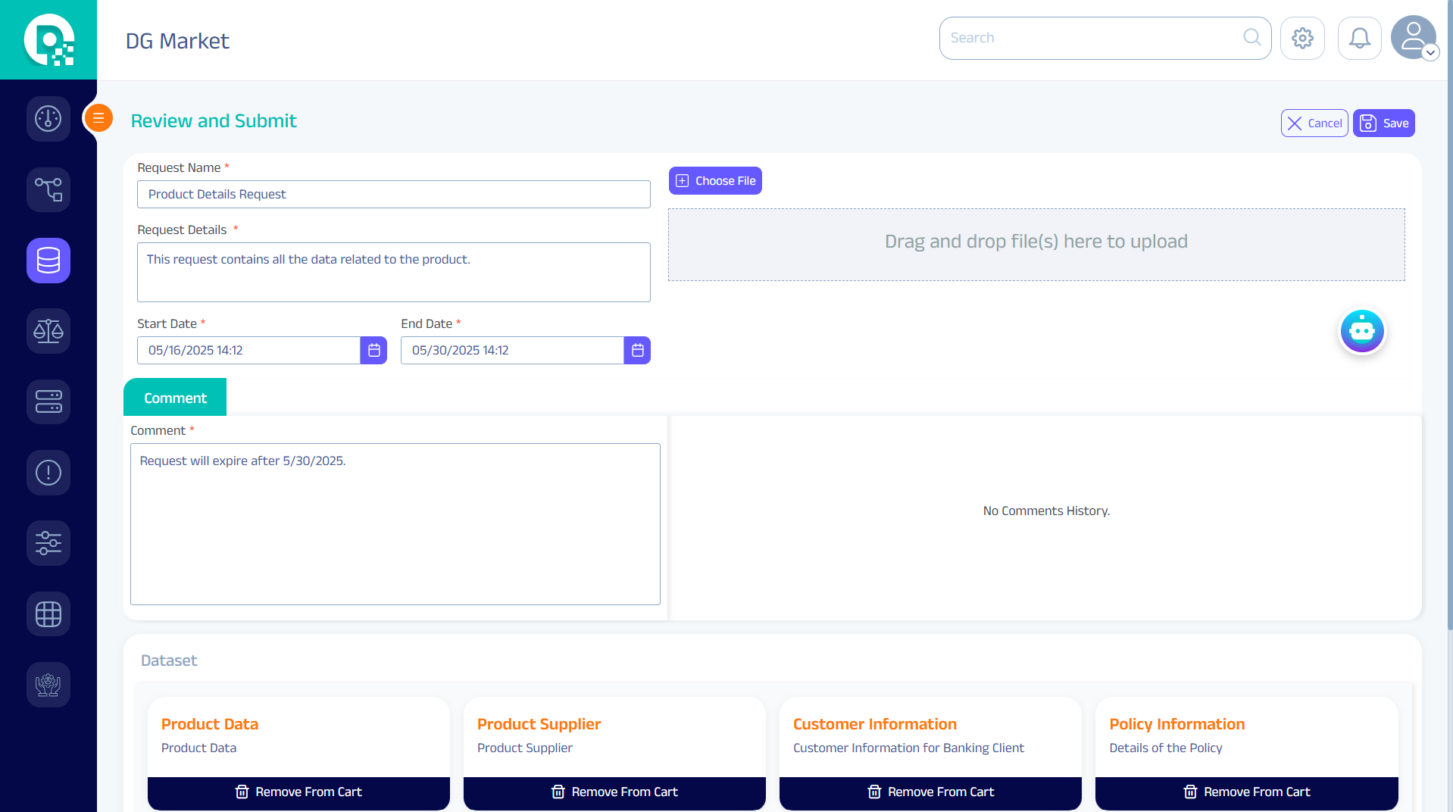This screenshot has height=812, width=1453.
Task: Toggle the orange sidebar menu button
Action: [98, 118]
